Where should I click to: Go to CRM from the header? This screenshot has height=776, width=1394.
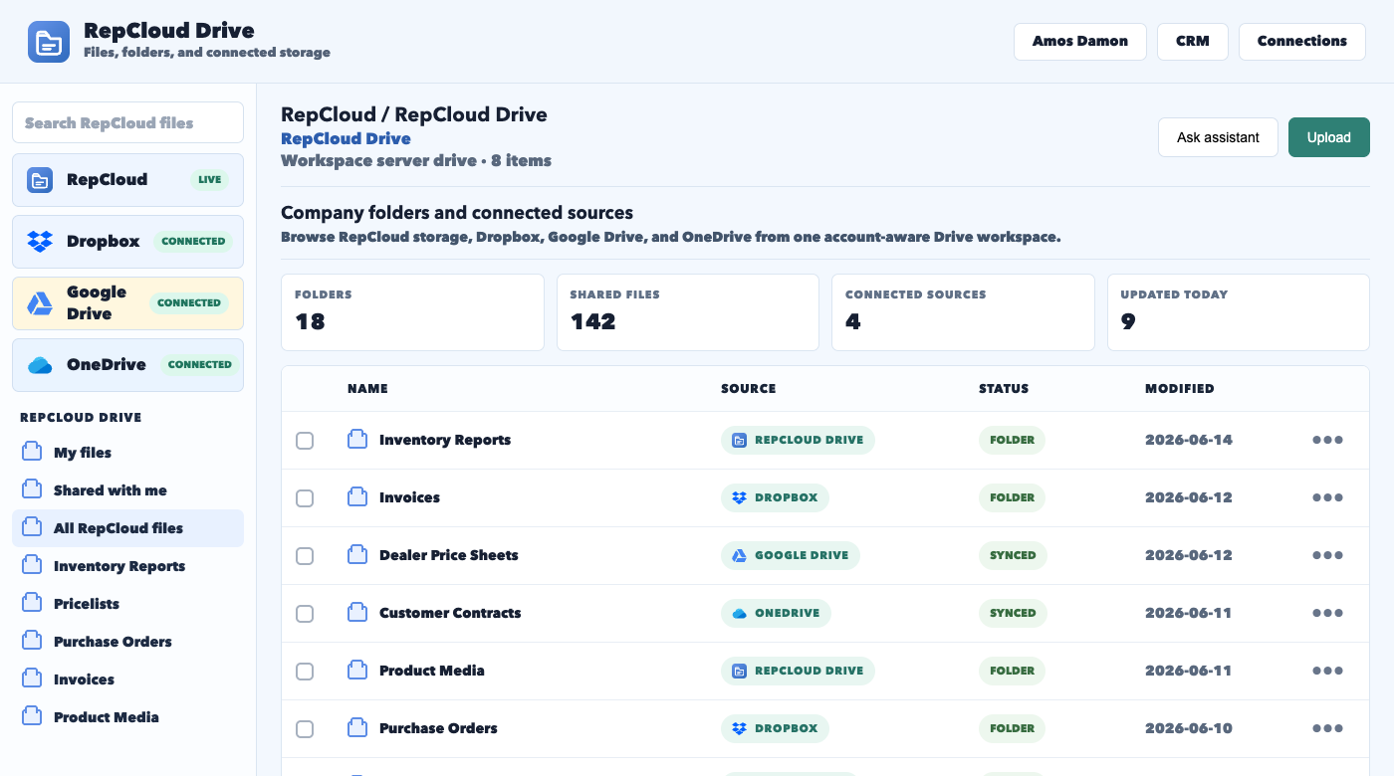coord(1193,42)
